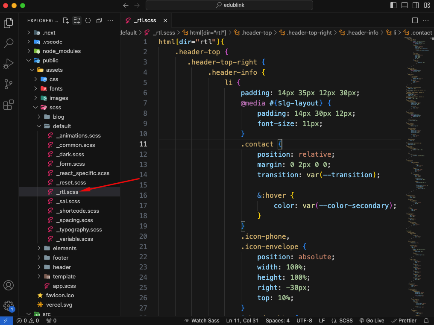Click Prettier formatter status item

pyautogui.click(x=404, y=321)
